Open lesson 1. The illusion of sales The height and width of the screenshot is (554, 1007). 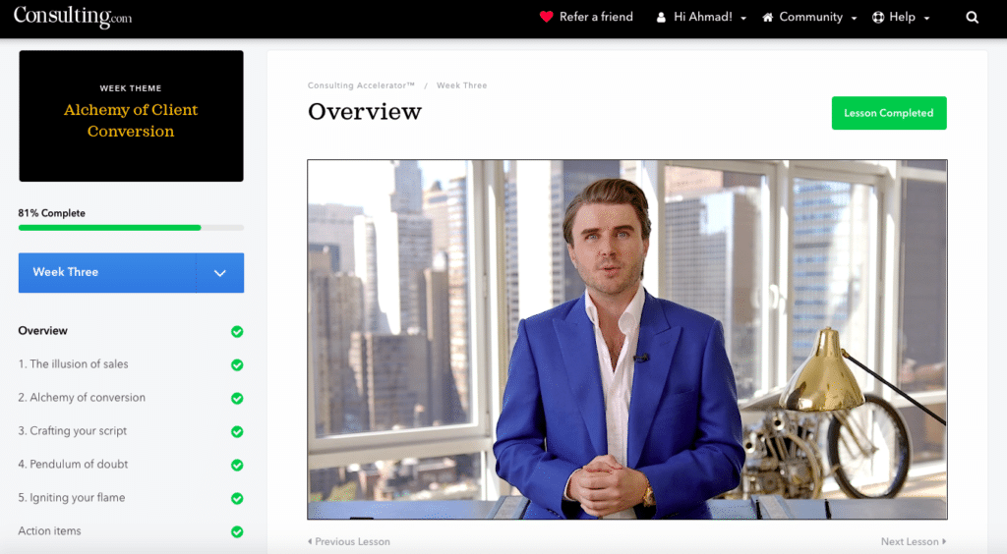pyautogui.click(x=73, y=364)
